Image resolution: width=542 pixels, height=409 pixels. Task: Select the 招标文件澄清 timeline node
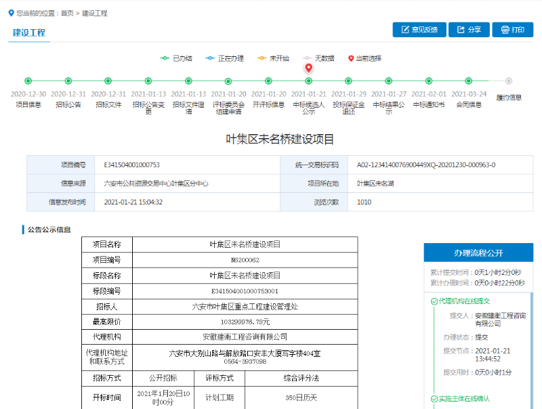(x=188, y=81)
